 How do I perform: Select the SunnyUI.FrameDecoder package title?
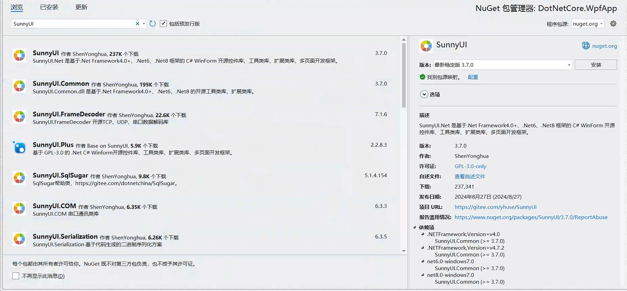tap(69, 114)
